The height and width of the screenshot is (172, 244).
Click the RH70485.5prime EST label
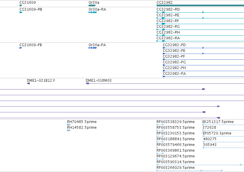(82, 122)
